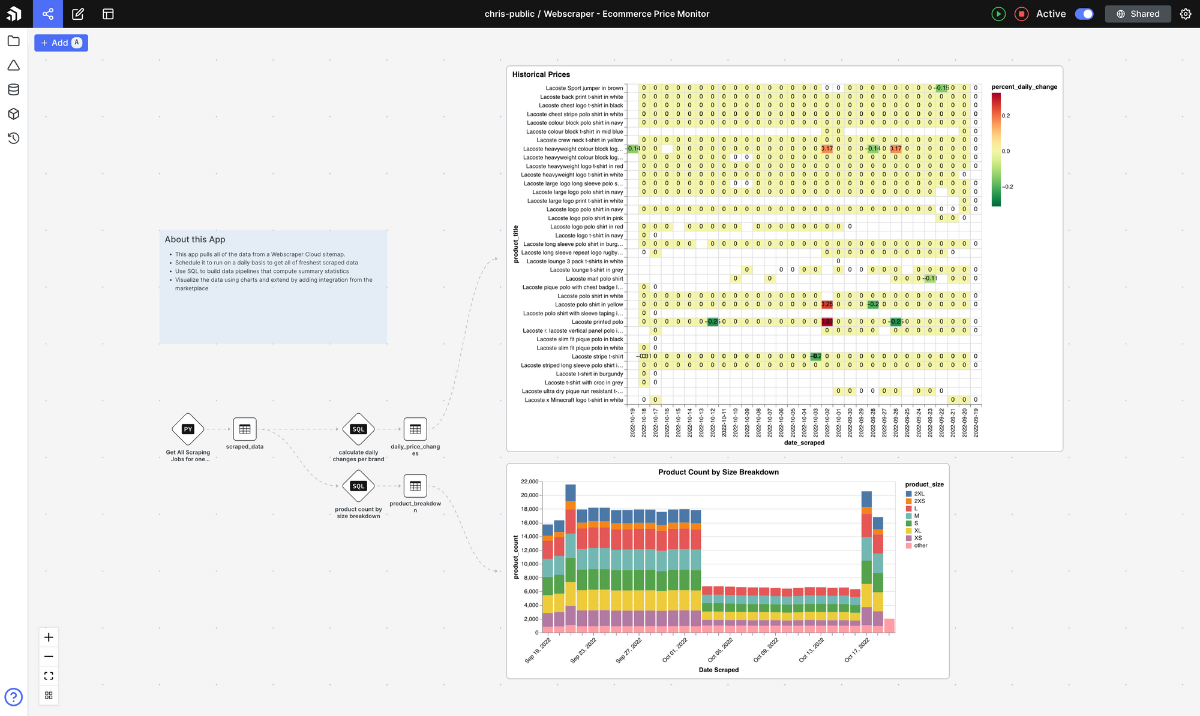The height and width of the screenshot is (716, 1200).
Task: Click the 'Lacoste polo shirt in yellow' label
Action: coord(589,305)
